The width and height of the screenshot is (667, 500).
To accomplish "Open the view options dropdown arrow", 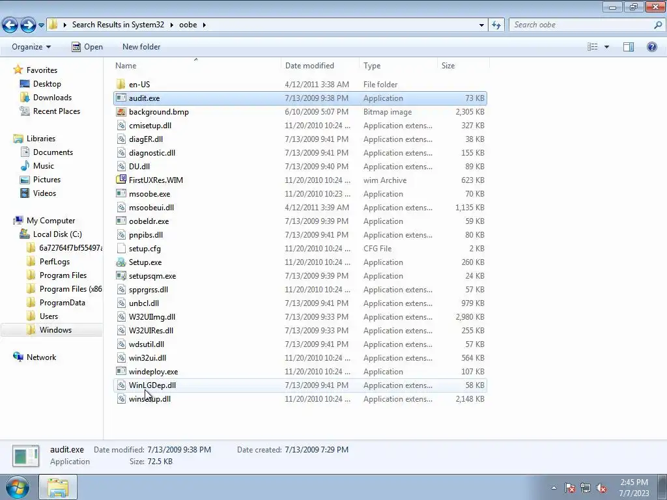I will click(x=606, y=47).
